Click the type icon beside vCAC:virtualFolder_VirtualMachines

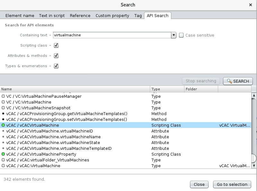(x=3, y=160)
